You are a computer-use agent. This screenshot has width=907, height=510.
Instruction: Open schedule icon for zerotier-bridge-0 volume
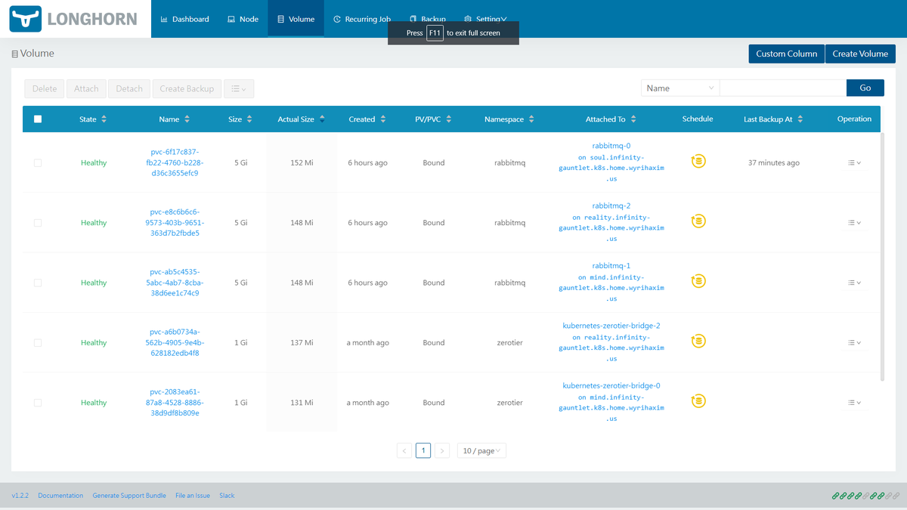pos(698,400)
